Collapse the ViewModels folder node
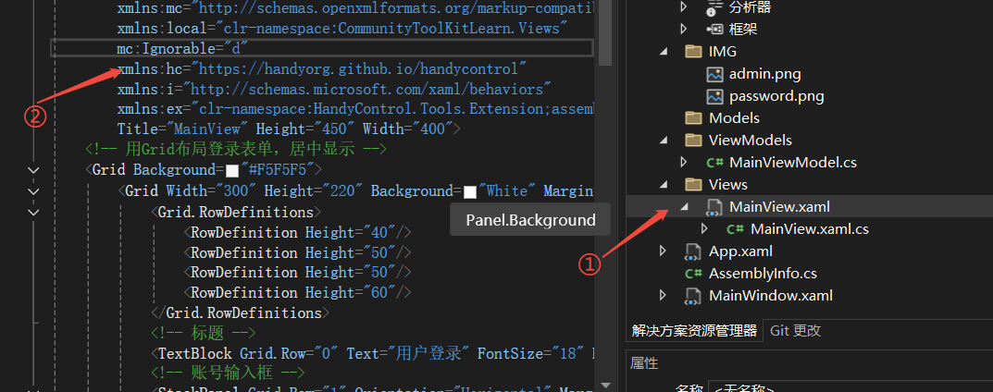 [x=664, y=141]
